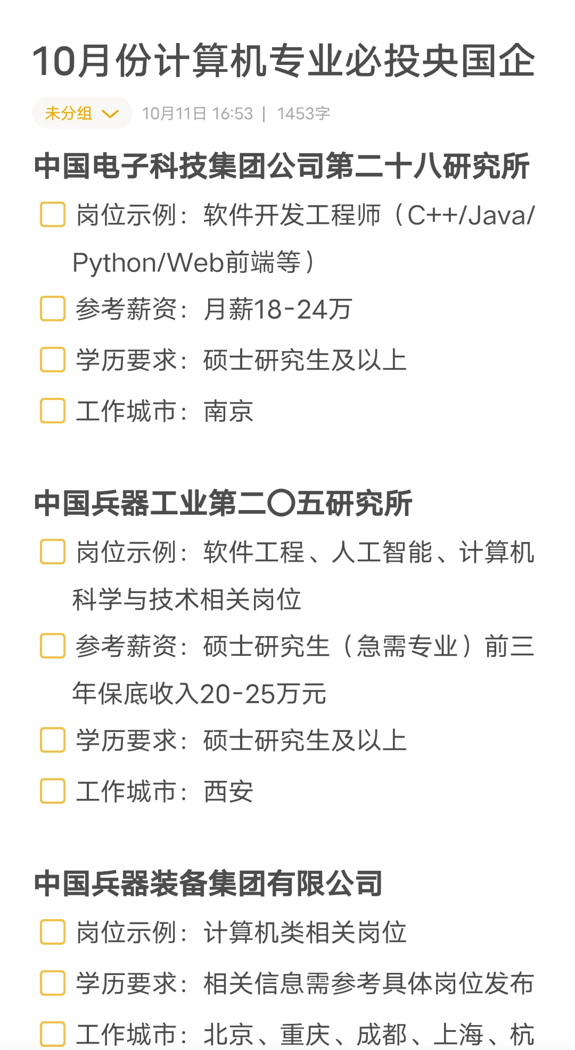The height and width of the screenshot is (1050, 575).
Task: Open the 未分组 group dropdown
Action: [81, 113]
